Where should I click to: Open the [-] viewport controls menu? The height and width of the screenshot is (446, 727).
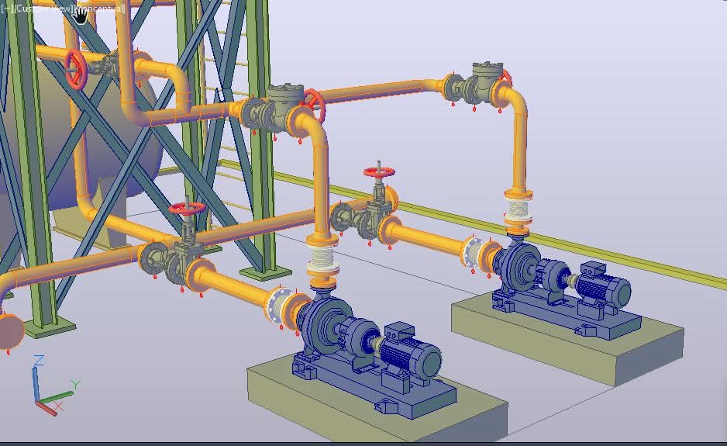pyautogui.click(x=6, y=9)
